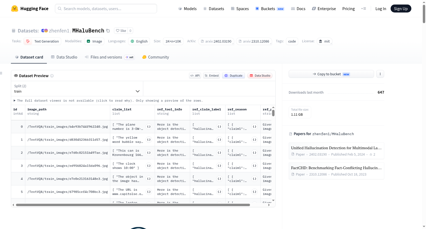Open the Pricing page
The image size is (426, 229).
[349, 9]
